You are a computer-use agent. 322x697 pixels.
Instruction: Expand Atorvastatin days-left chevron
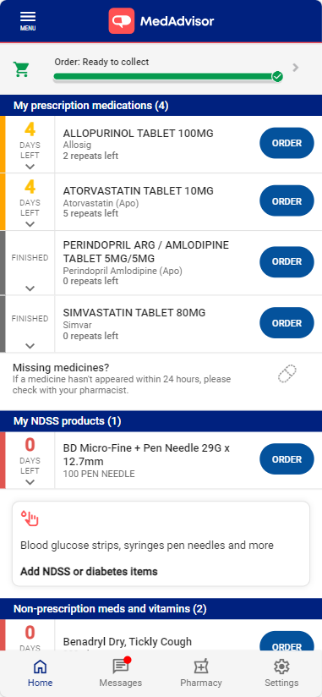point(30,224)
